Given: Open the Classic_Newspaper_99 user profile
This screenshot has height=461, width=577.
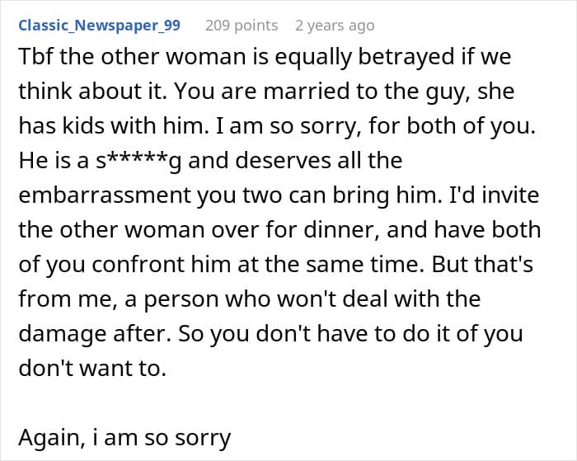Looking at the screenshot, I should [99, 25].
